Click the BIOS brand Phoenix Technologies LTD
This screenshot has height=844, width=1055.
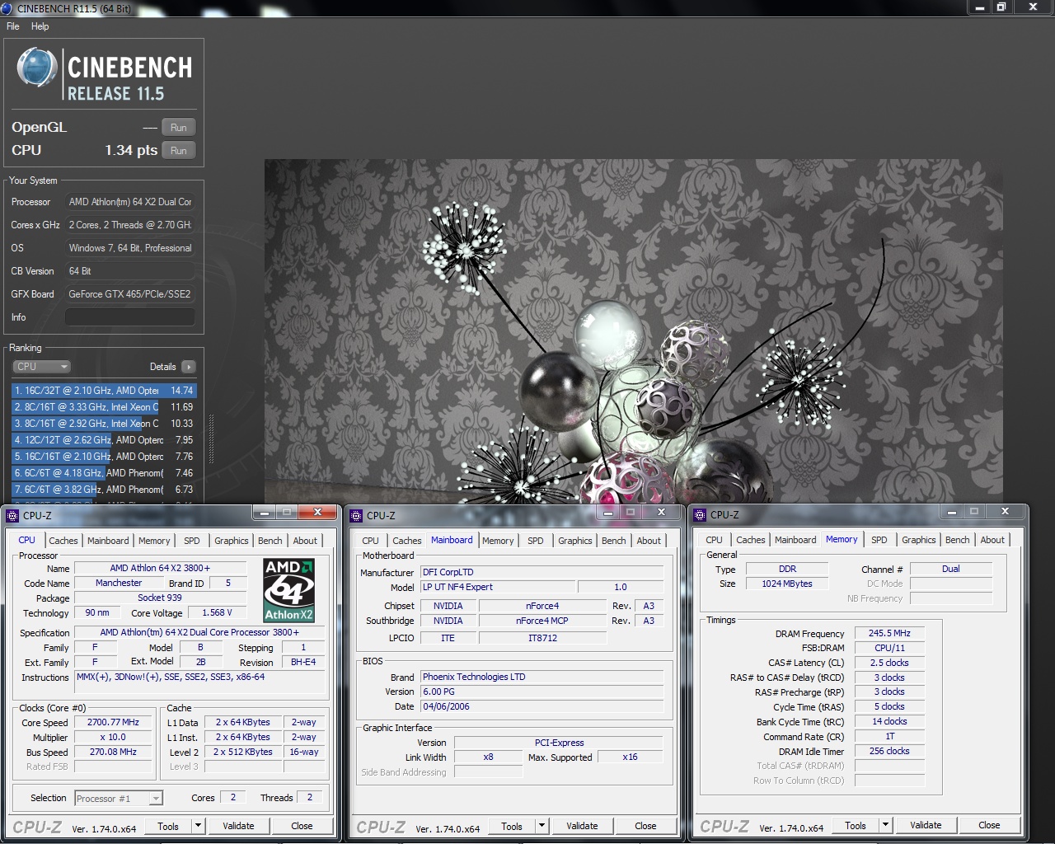[542, 677]
